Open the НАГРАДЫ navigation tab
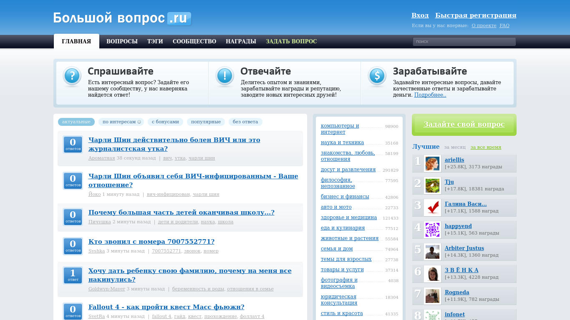Viewport: 570px width, 320px height. click(241, 41)
